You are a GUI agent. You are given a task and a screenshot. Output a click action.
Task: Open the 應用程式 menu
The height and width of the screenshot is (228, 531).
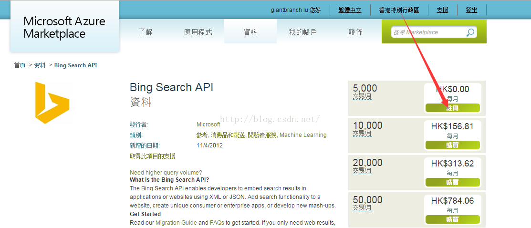click(x=198, y=32)
